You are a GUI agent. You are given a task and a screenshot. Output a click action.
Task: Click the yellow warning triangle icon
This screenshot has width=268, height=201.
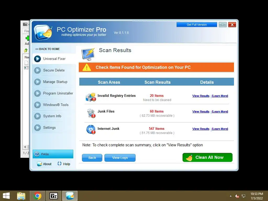87,67
